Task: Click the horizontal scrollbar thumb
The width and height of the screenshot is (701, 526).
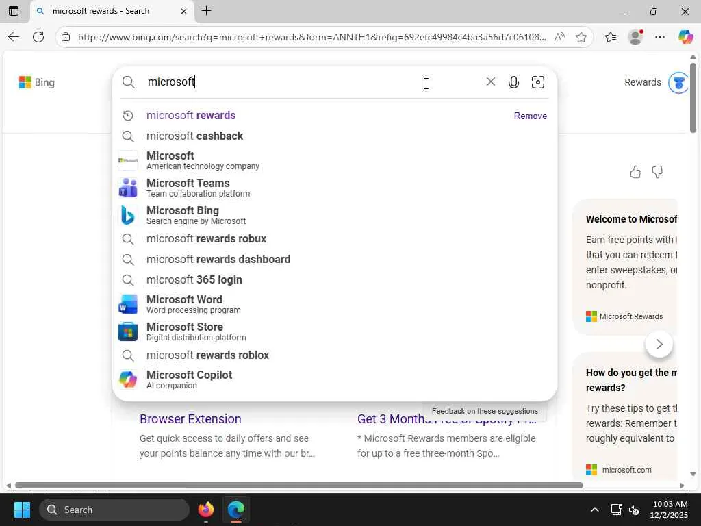Action: click(298, 486)
